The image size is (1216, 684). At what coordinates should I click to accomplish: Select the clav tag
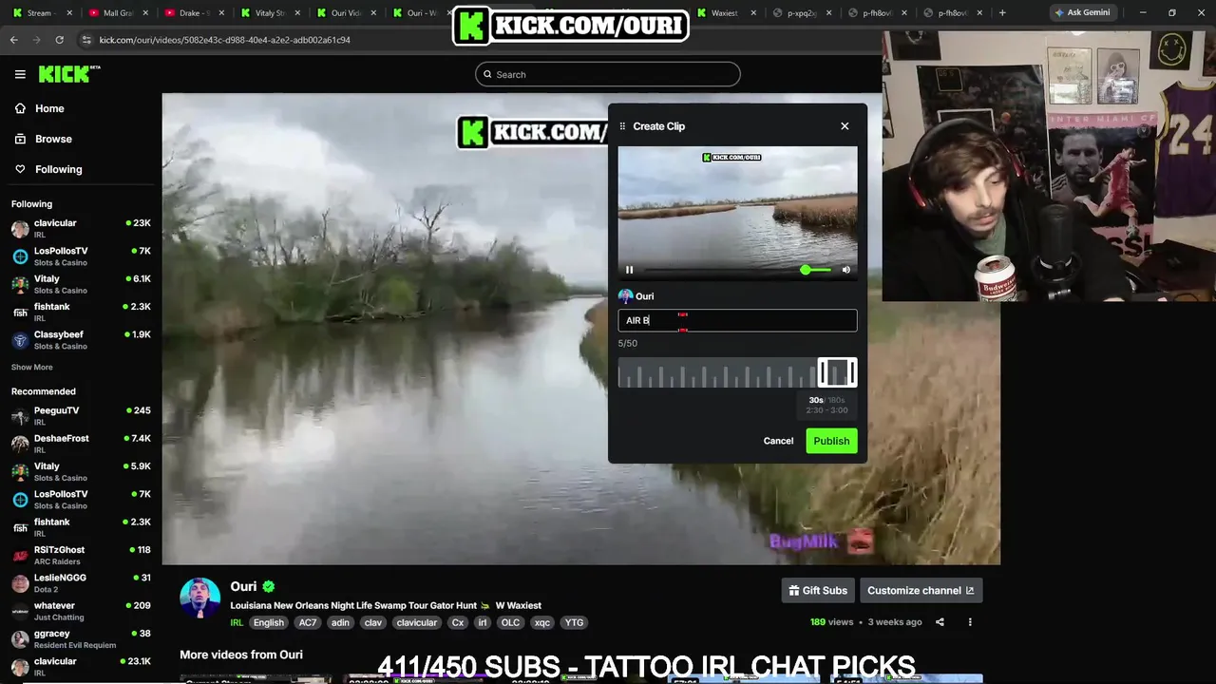pyautogui.click(x=372, y=622)
